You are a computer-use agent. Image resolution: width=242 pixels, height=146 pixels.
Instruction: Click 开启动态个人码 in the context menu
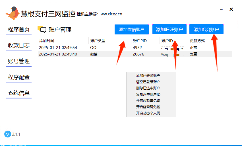click(148, 113)
